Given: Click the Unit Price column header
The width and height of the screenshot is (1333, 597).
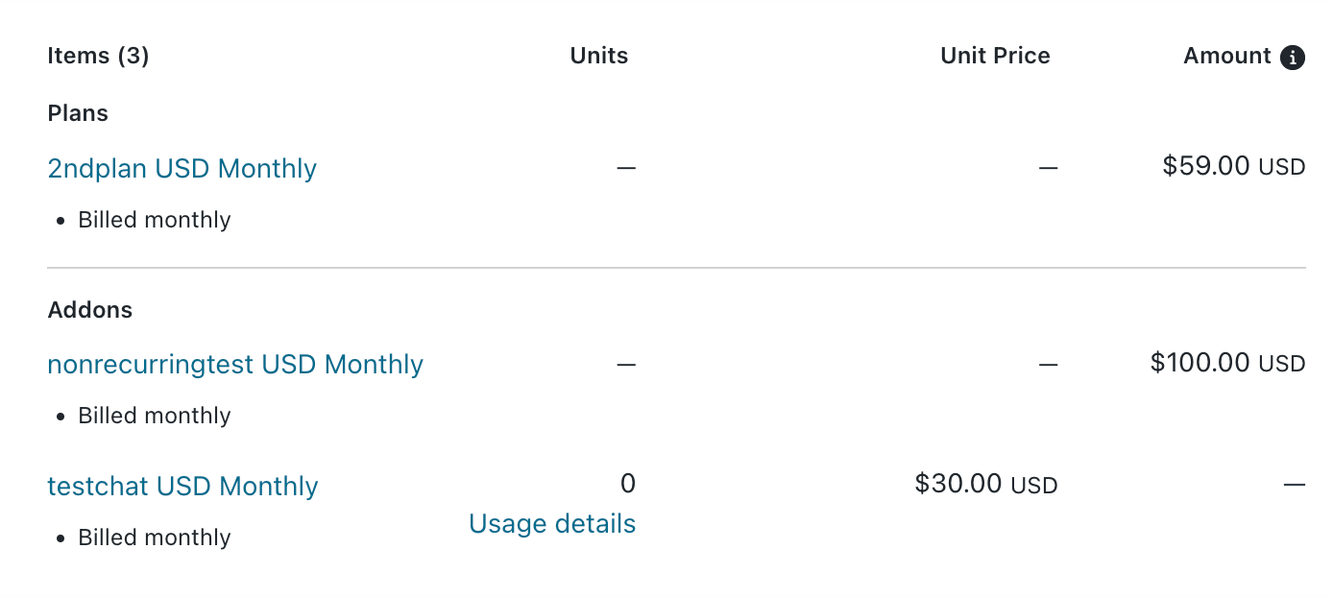Looking at the screenshot, I should 995,57.
